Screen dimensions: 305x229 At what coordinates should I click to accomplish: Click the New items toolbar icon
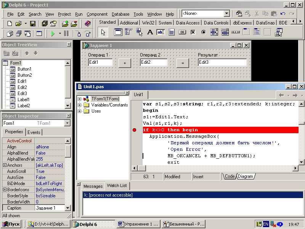coord(9,24)
